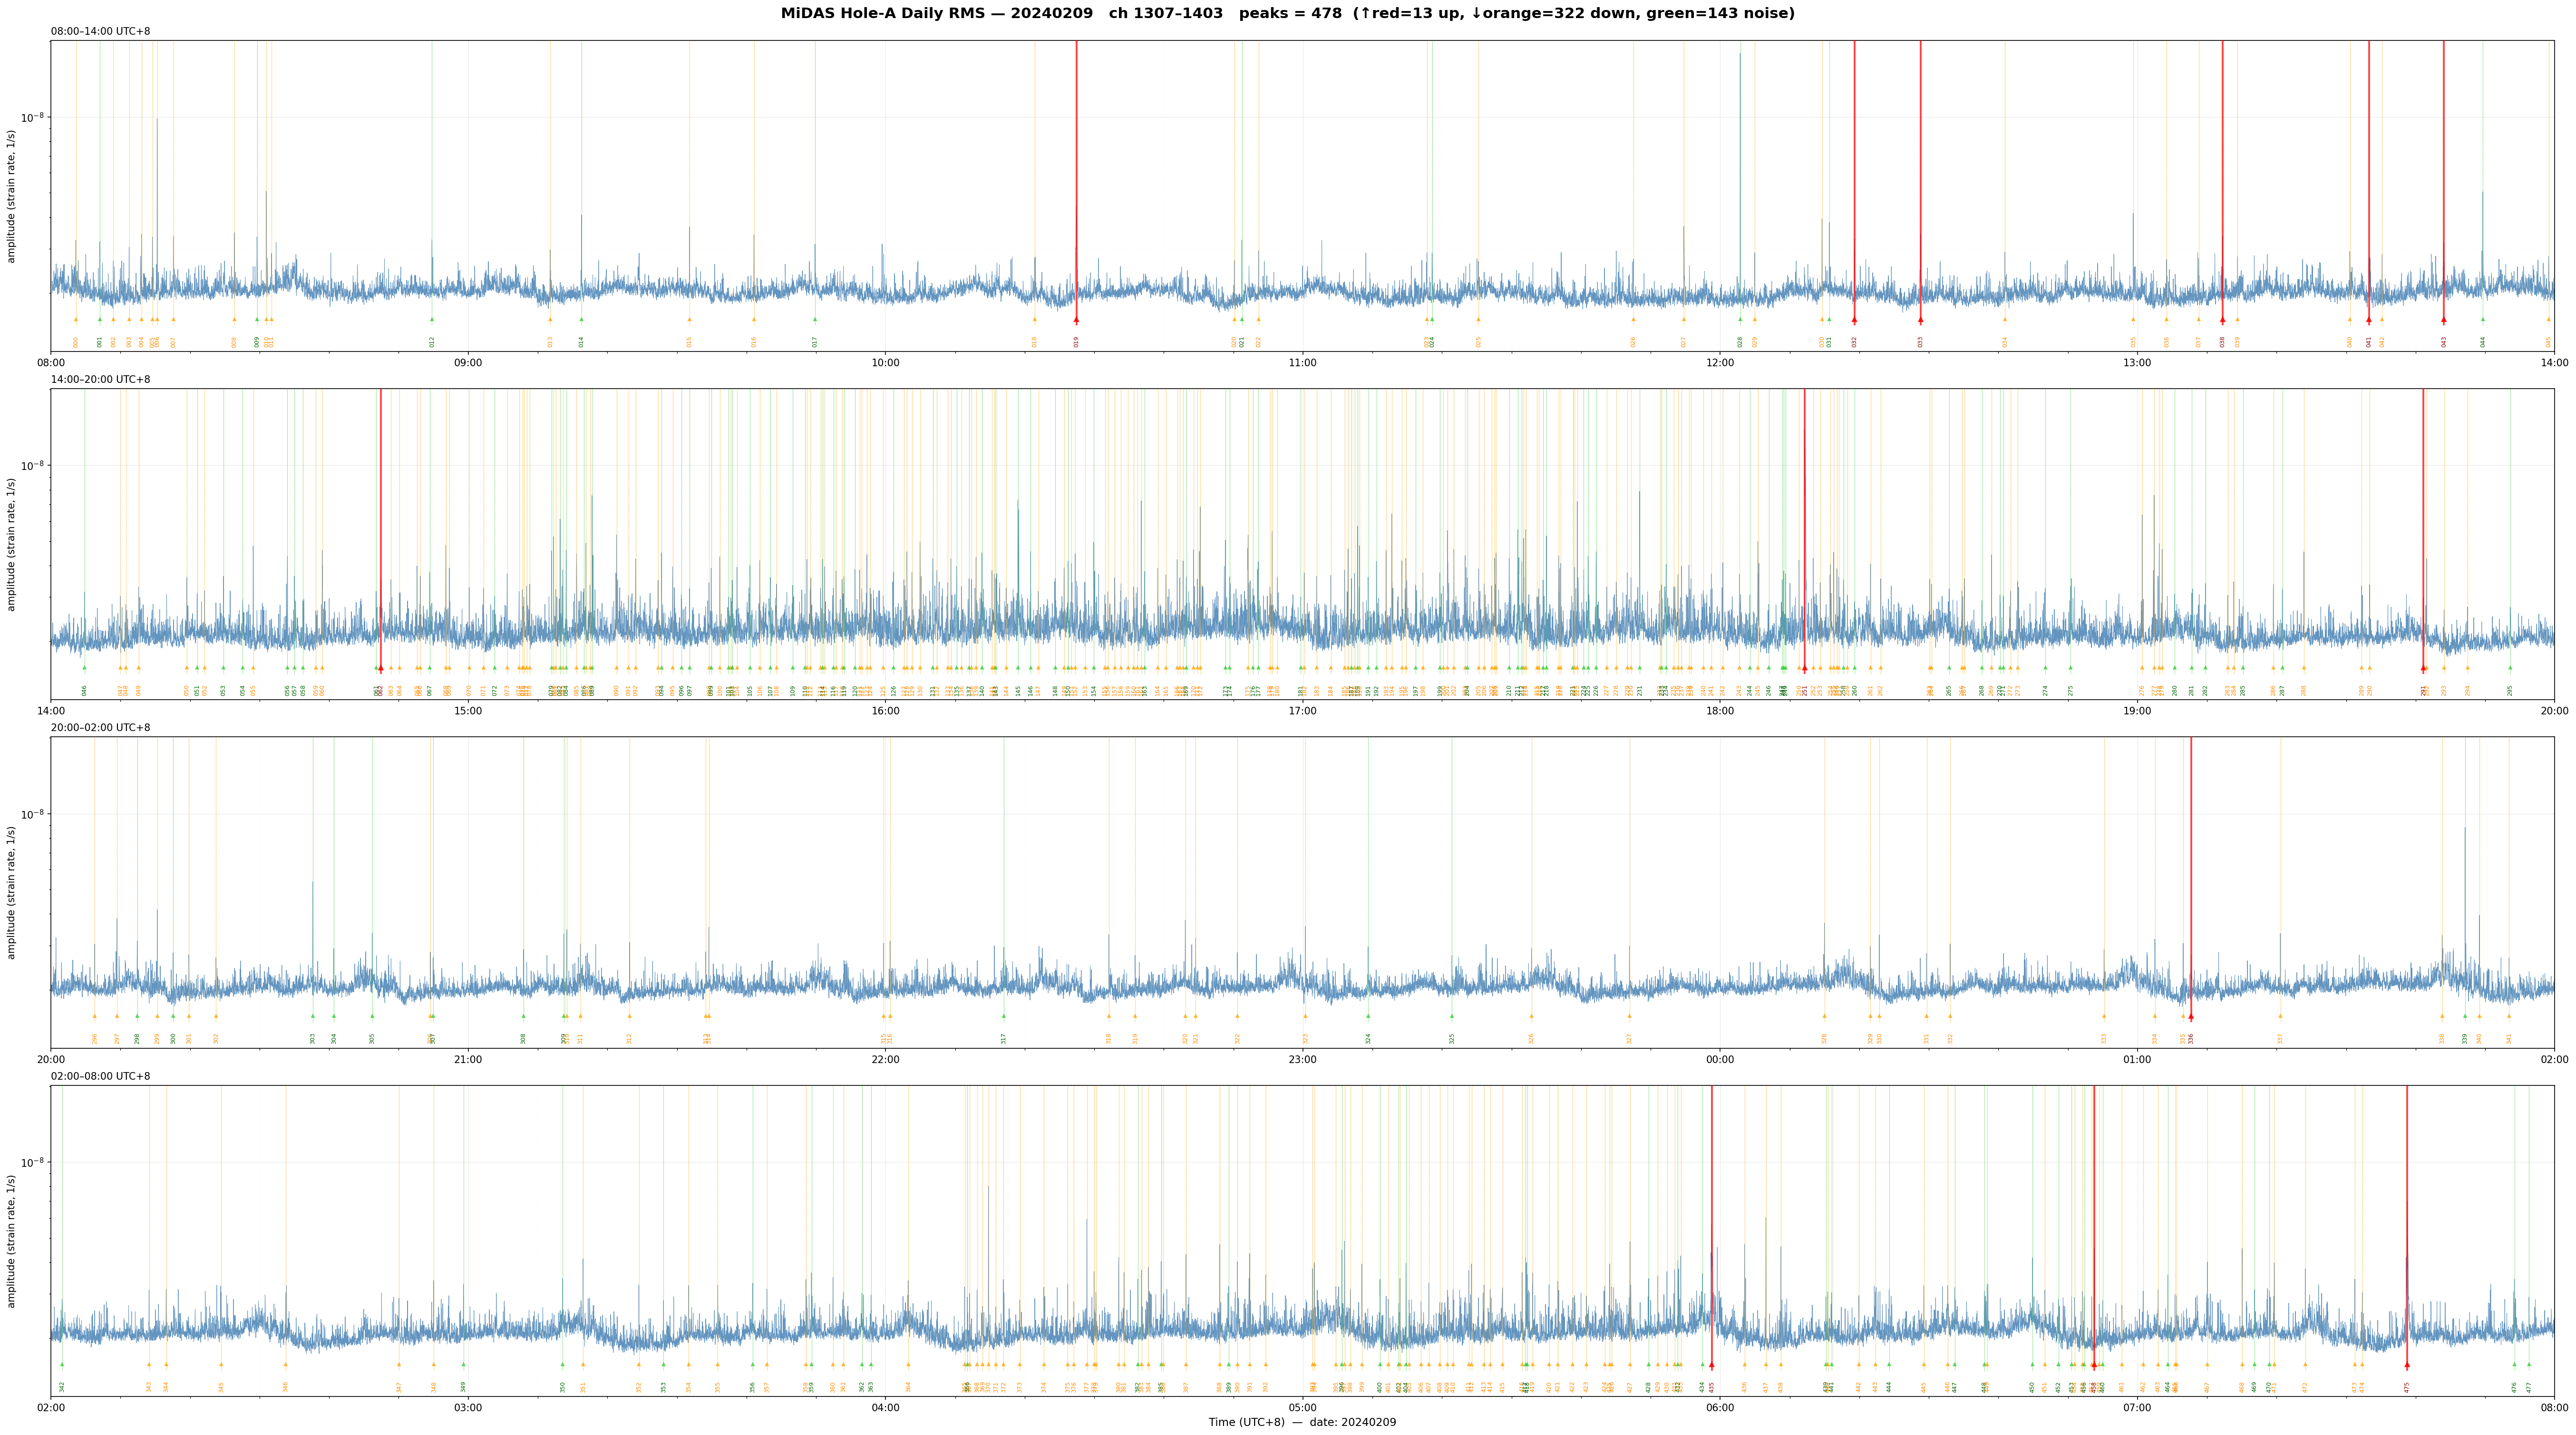Click the 10⁻⁸ y-tick of the 20:00–02:00 panel

[34, 814]
